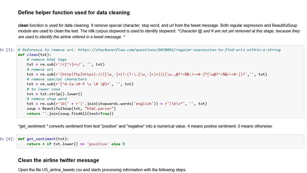Viewport: 307px width, 173px height.
Task: Click the BeautifulSoup 'html.parser' line
Action: coord(71,108)
